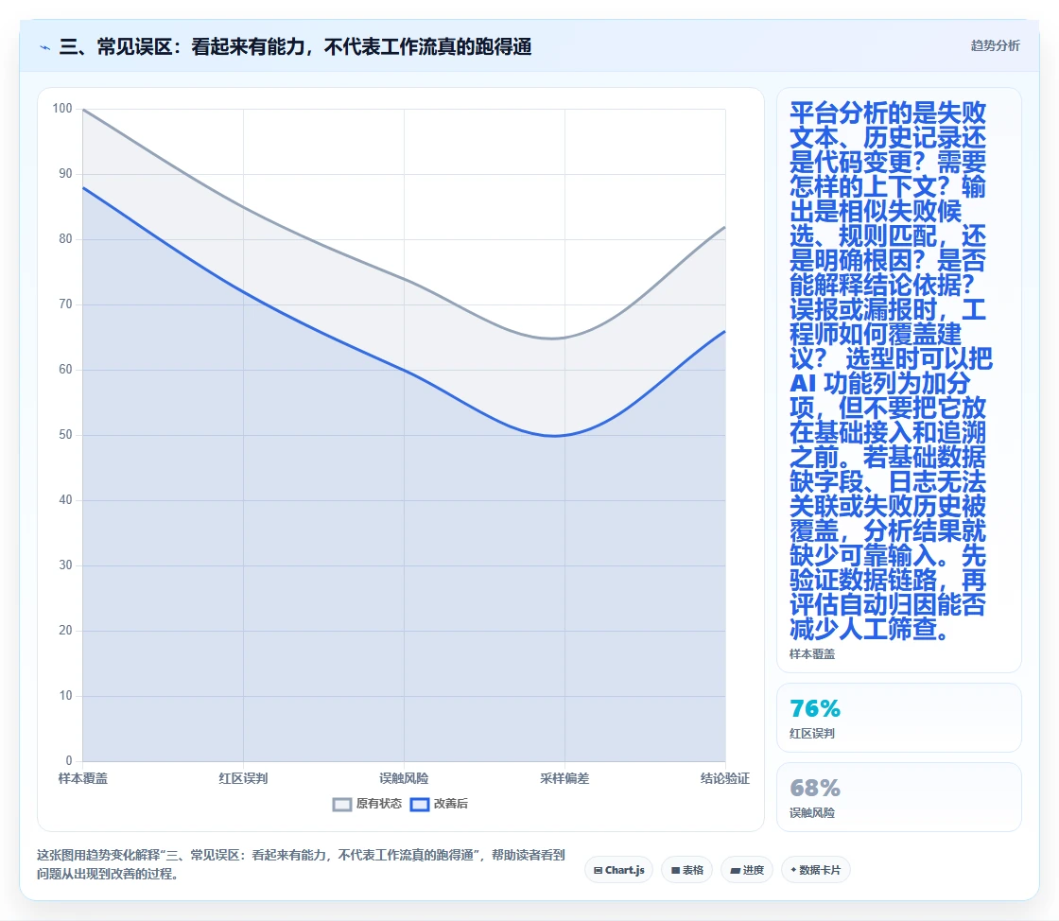Select the 数据卡片 tag chip

tap(816, 870)
